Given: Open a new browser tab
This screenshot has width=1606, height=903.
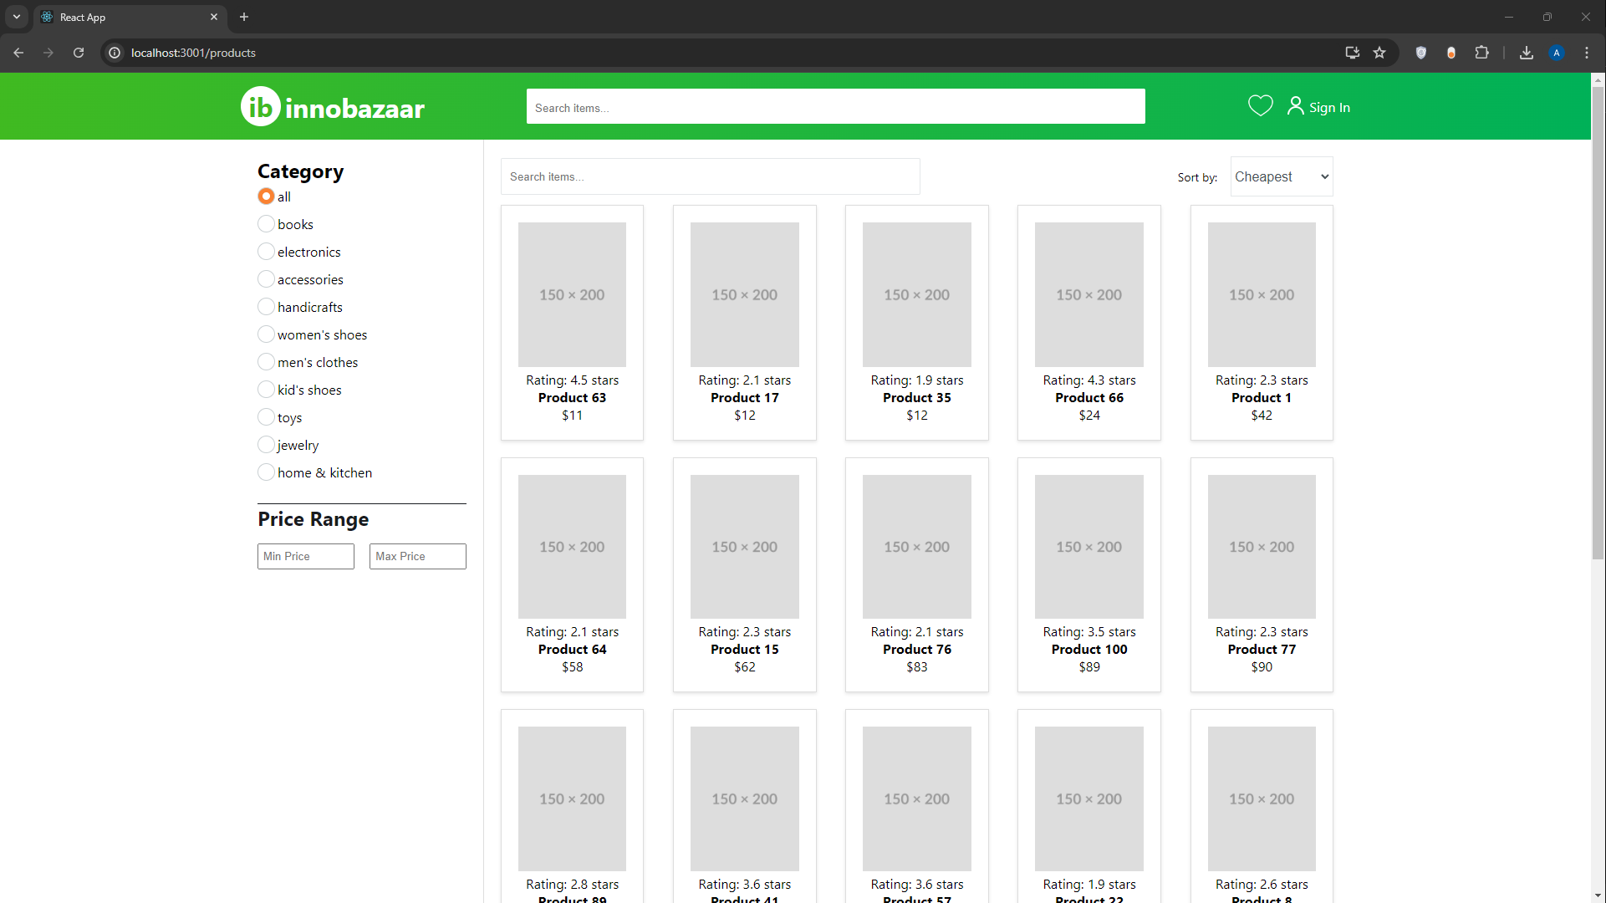Looking at the screenshot, I should pos(244,17).
